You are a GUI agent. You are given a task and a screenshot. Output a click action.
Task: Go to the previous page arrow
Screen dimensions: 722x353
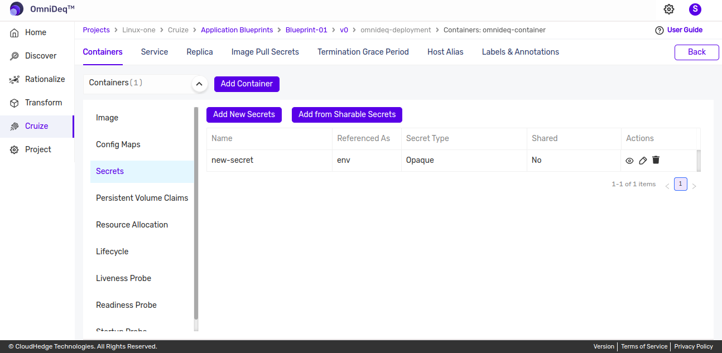pos(667,186)
